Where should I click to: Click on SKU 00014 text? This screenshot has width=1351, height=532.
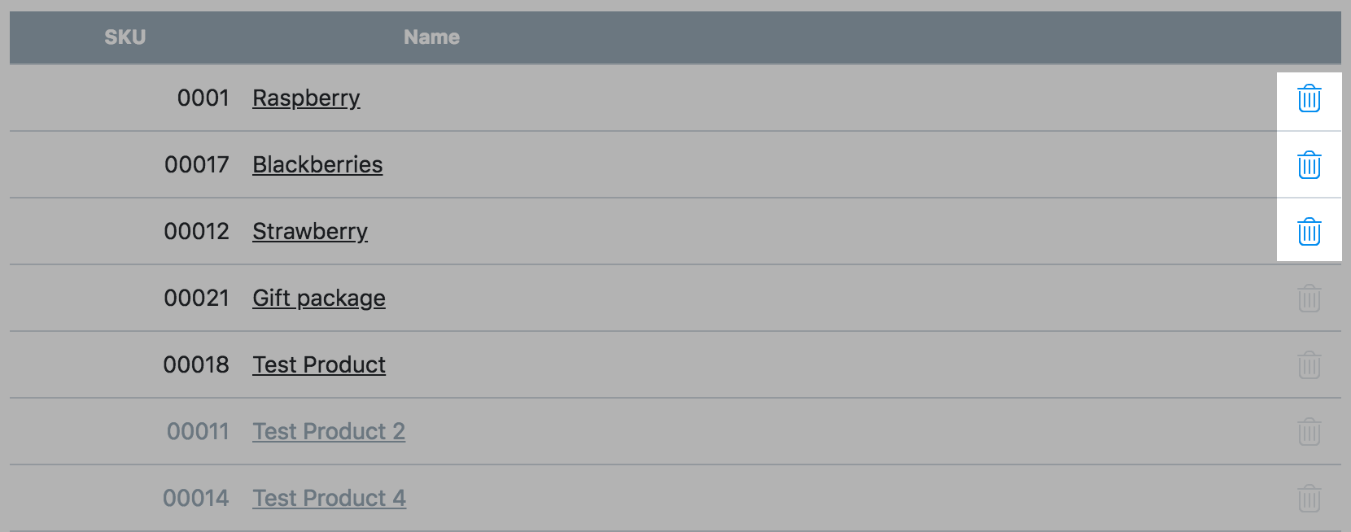(x=196, y=499)
